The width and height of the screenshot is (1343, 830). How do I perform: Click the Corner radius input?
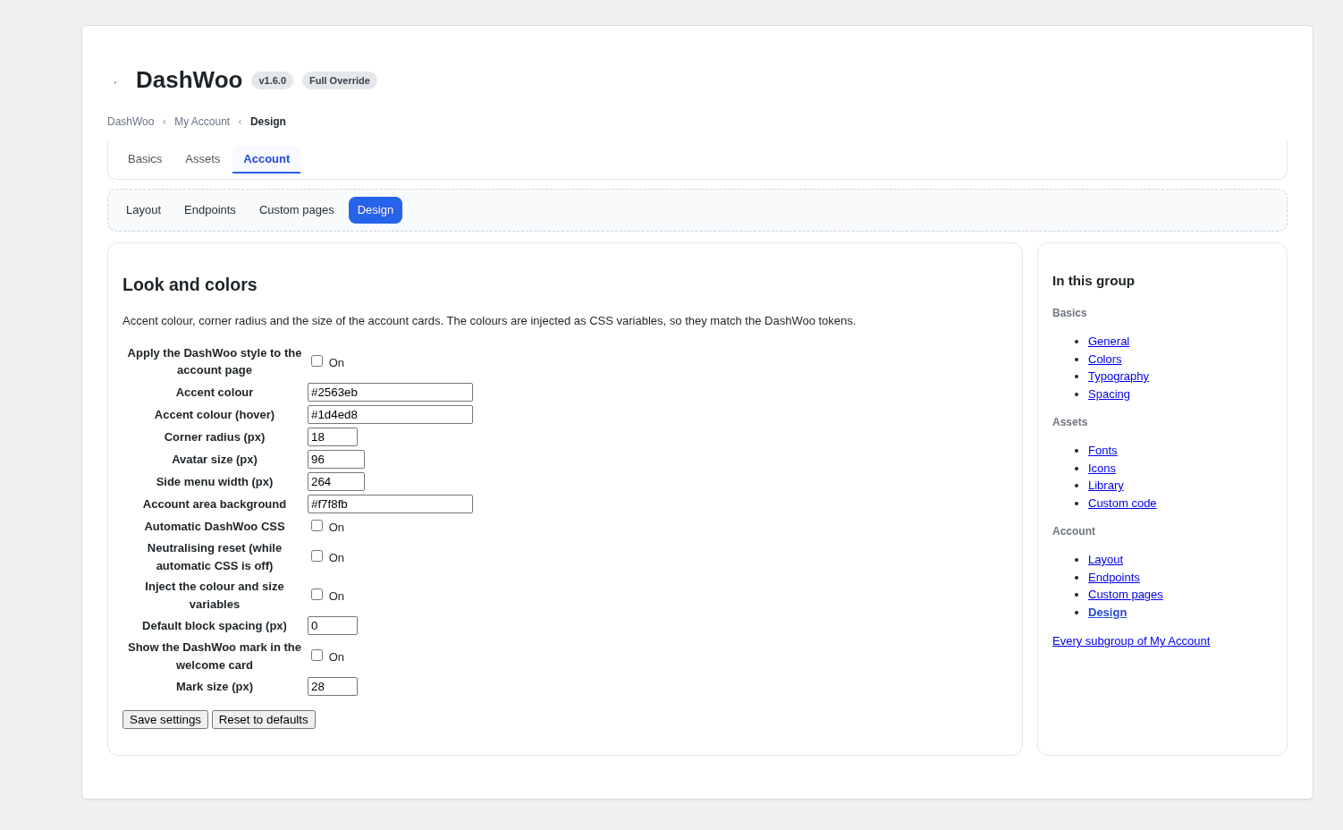(333, 437)
